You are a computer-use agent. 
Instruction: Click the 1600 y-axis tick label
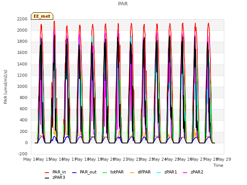click(22, 53)
